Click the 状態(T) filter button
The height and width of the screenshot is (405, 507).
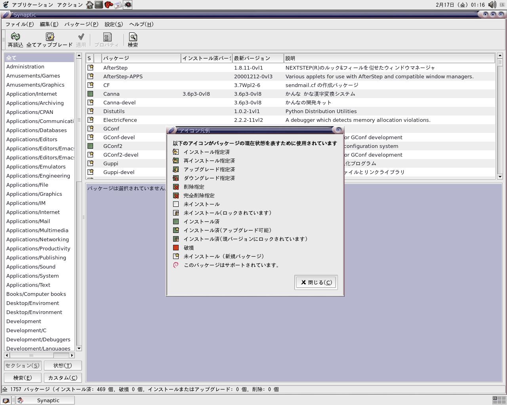click(63, 365)
